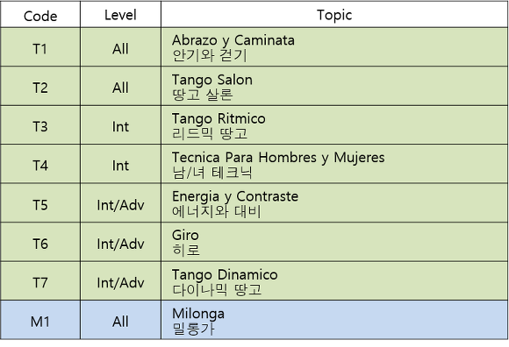Image resolution: width=509 pixels, height=347 pixels.
Task: Select the T2 code cell
Action: click(x=40, y=86)
